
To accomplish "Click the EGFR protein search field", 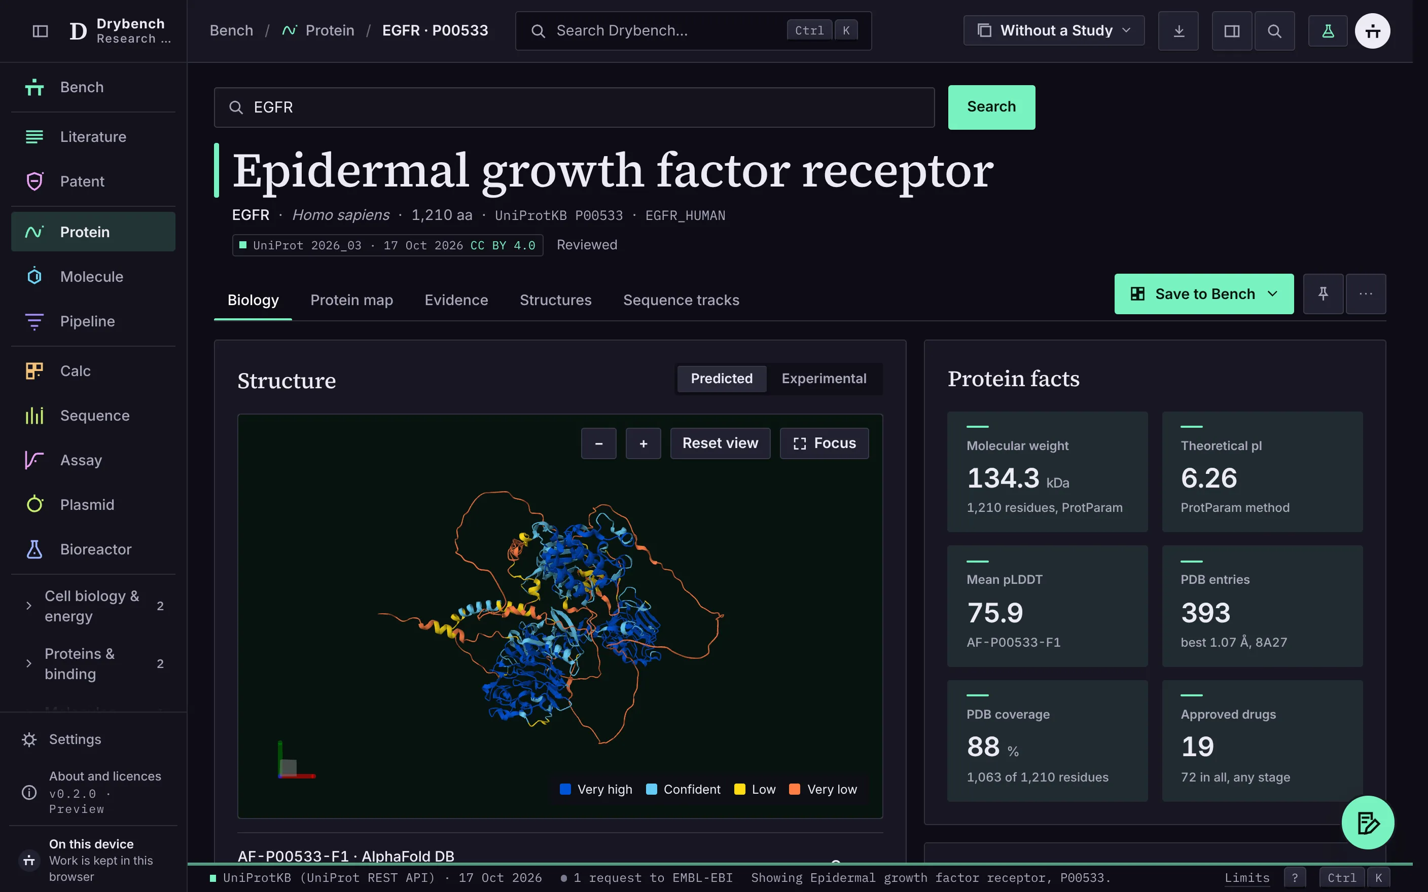I will pyautogui.click(x=574, y=107).
